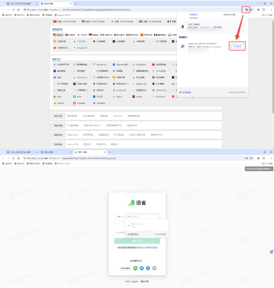The height and width of the screenshot is (288, 274).
Task: Click the floating assistant icon at right edge
Action: click(271, 252)
